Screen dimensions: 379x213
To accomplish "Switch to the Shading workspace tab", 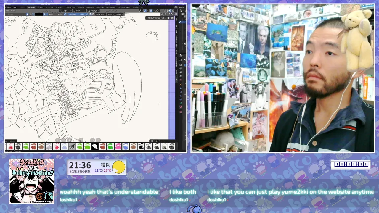I will (81, 7).
